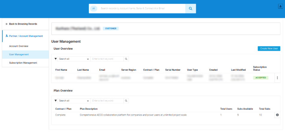Click the global records search field
The width and height of the screenshot is (285, 135).
[141, 9]
